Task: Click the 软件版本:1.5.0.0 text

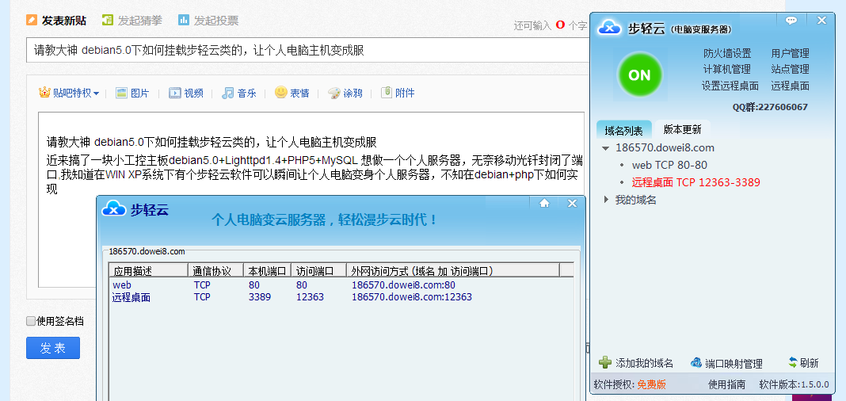Action: click(794, 385)
